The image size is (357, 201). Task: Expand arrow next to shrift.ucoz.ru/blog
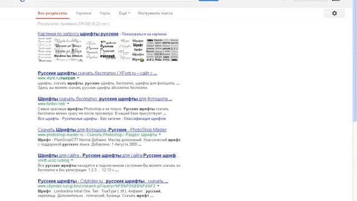click(x=72, y=160)
